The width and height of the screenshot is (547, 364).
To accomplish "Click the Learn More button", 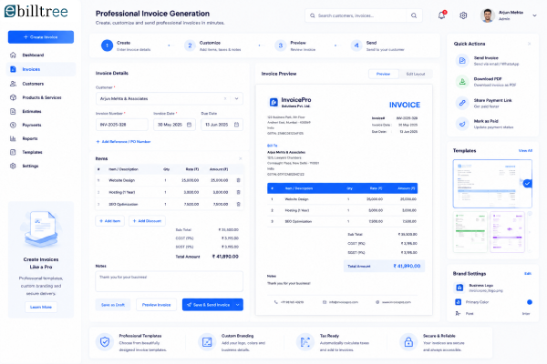I will [x=41, y=307].
